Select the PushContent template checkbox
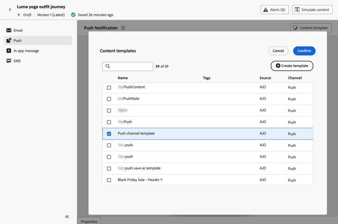 point(109,87)
